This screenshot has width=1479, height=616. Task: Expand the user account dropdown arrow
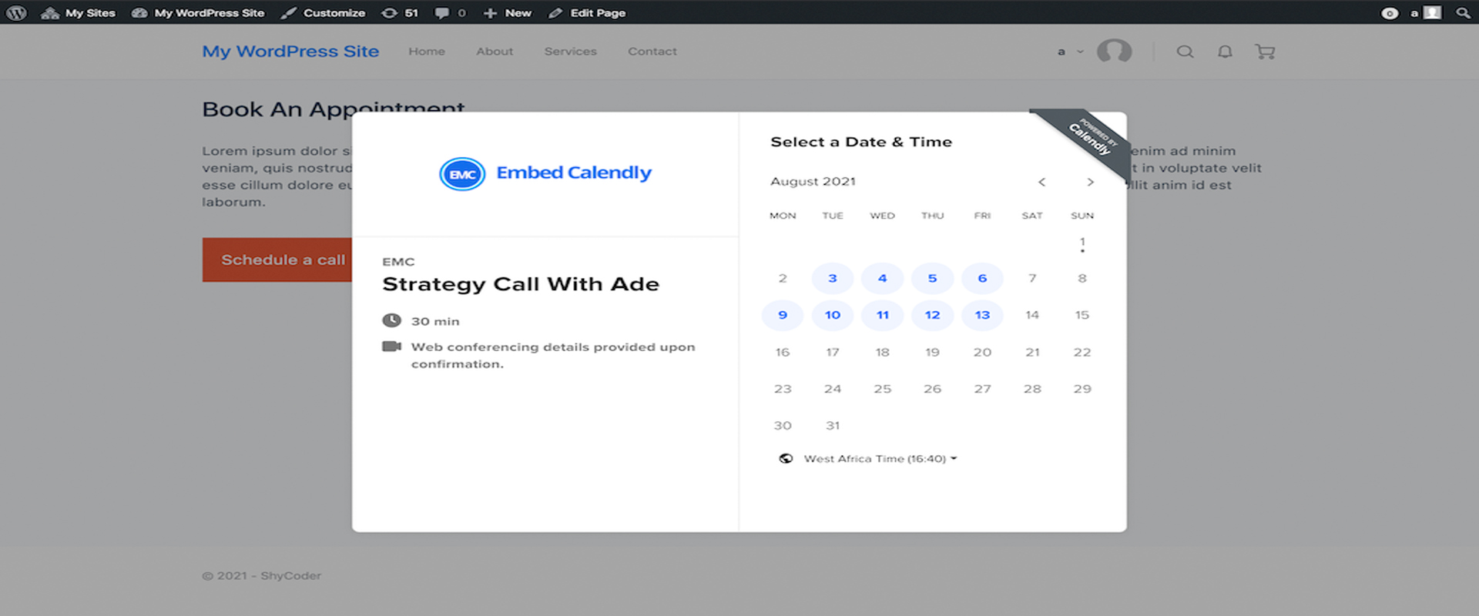point(1080,52)
